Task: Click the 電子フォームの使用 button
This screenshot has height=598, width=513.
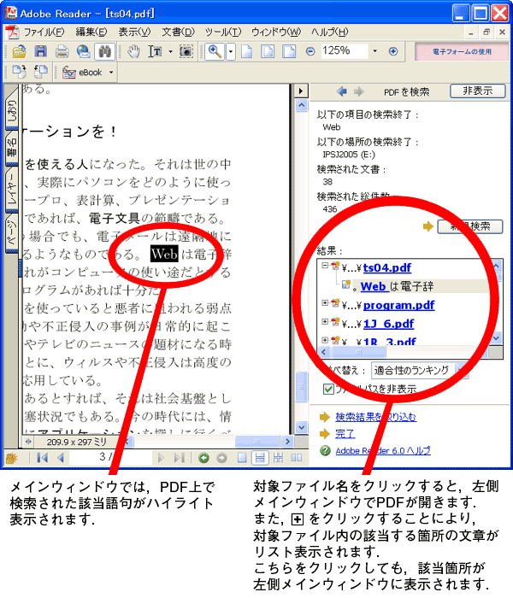Action: [x=462, y=51]
